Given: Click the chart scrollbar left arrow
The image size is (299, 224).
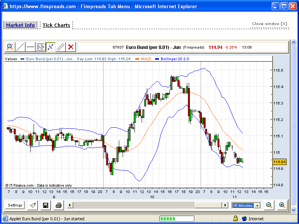Looking at the screenshot, I should pos(70,205).
